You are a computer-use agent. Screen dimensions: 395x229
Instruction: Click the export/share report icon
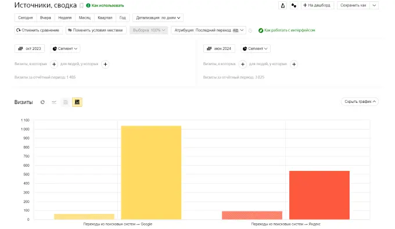pos(283,6)
